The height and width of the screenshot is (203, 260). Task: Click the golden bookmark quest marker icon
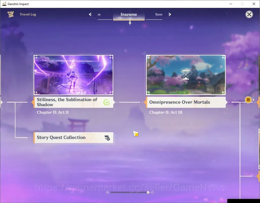pyautogui.click(x=248, y=100)
